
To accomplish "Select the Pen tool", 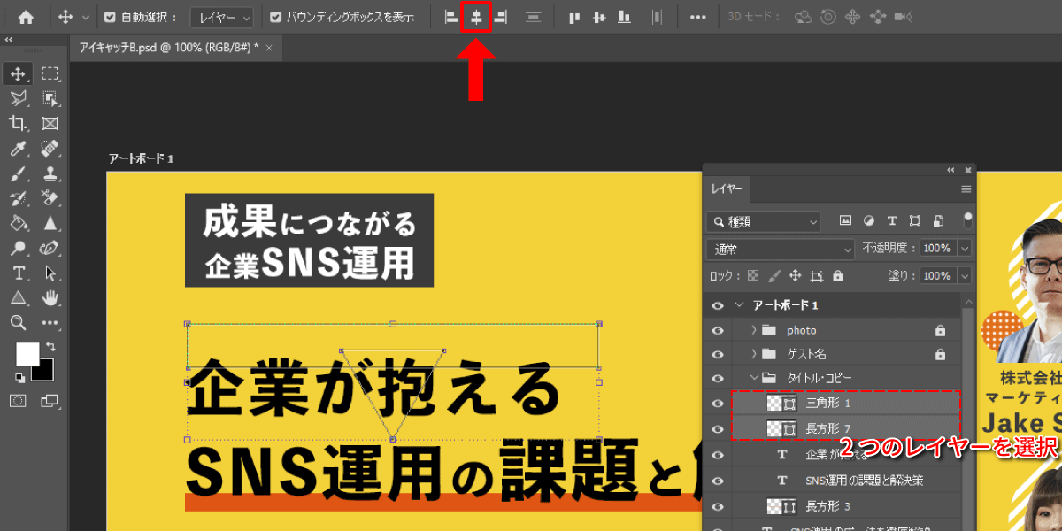I will coord(50,248).
